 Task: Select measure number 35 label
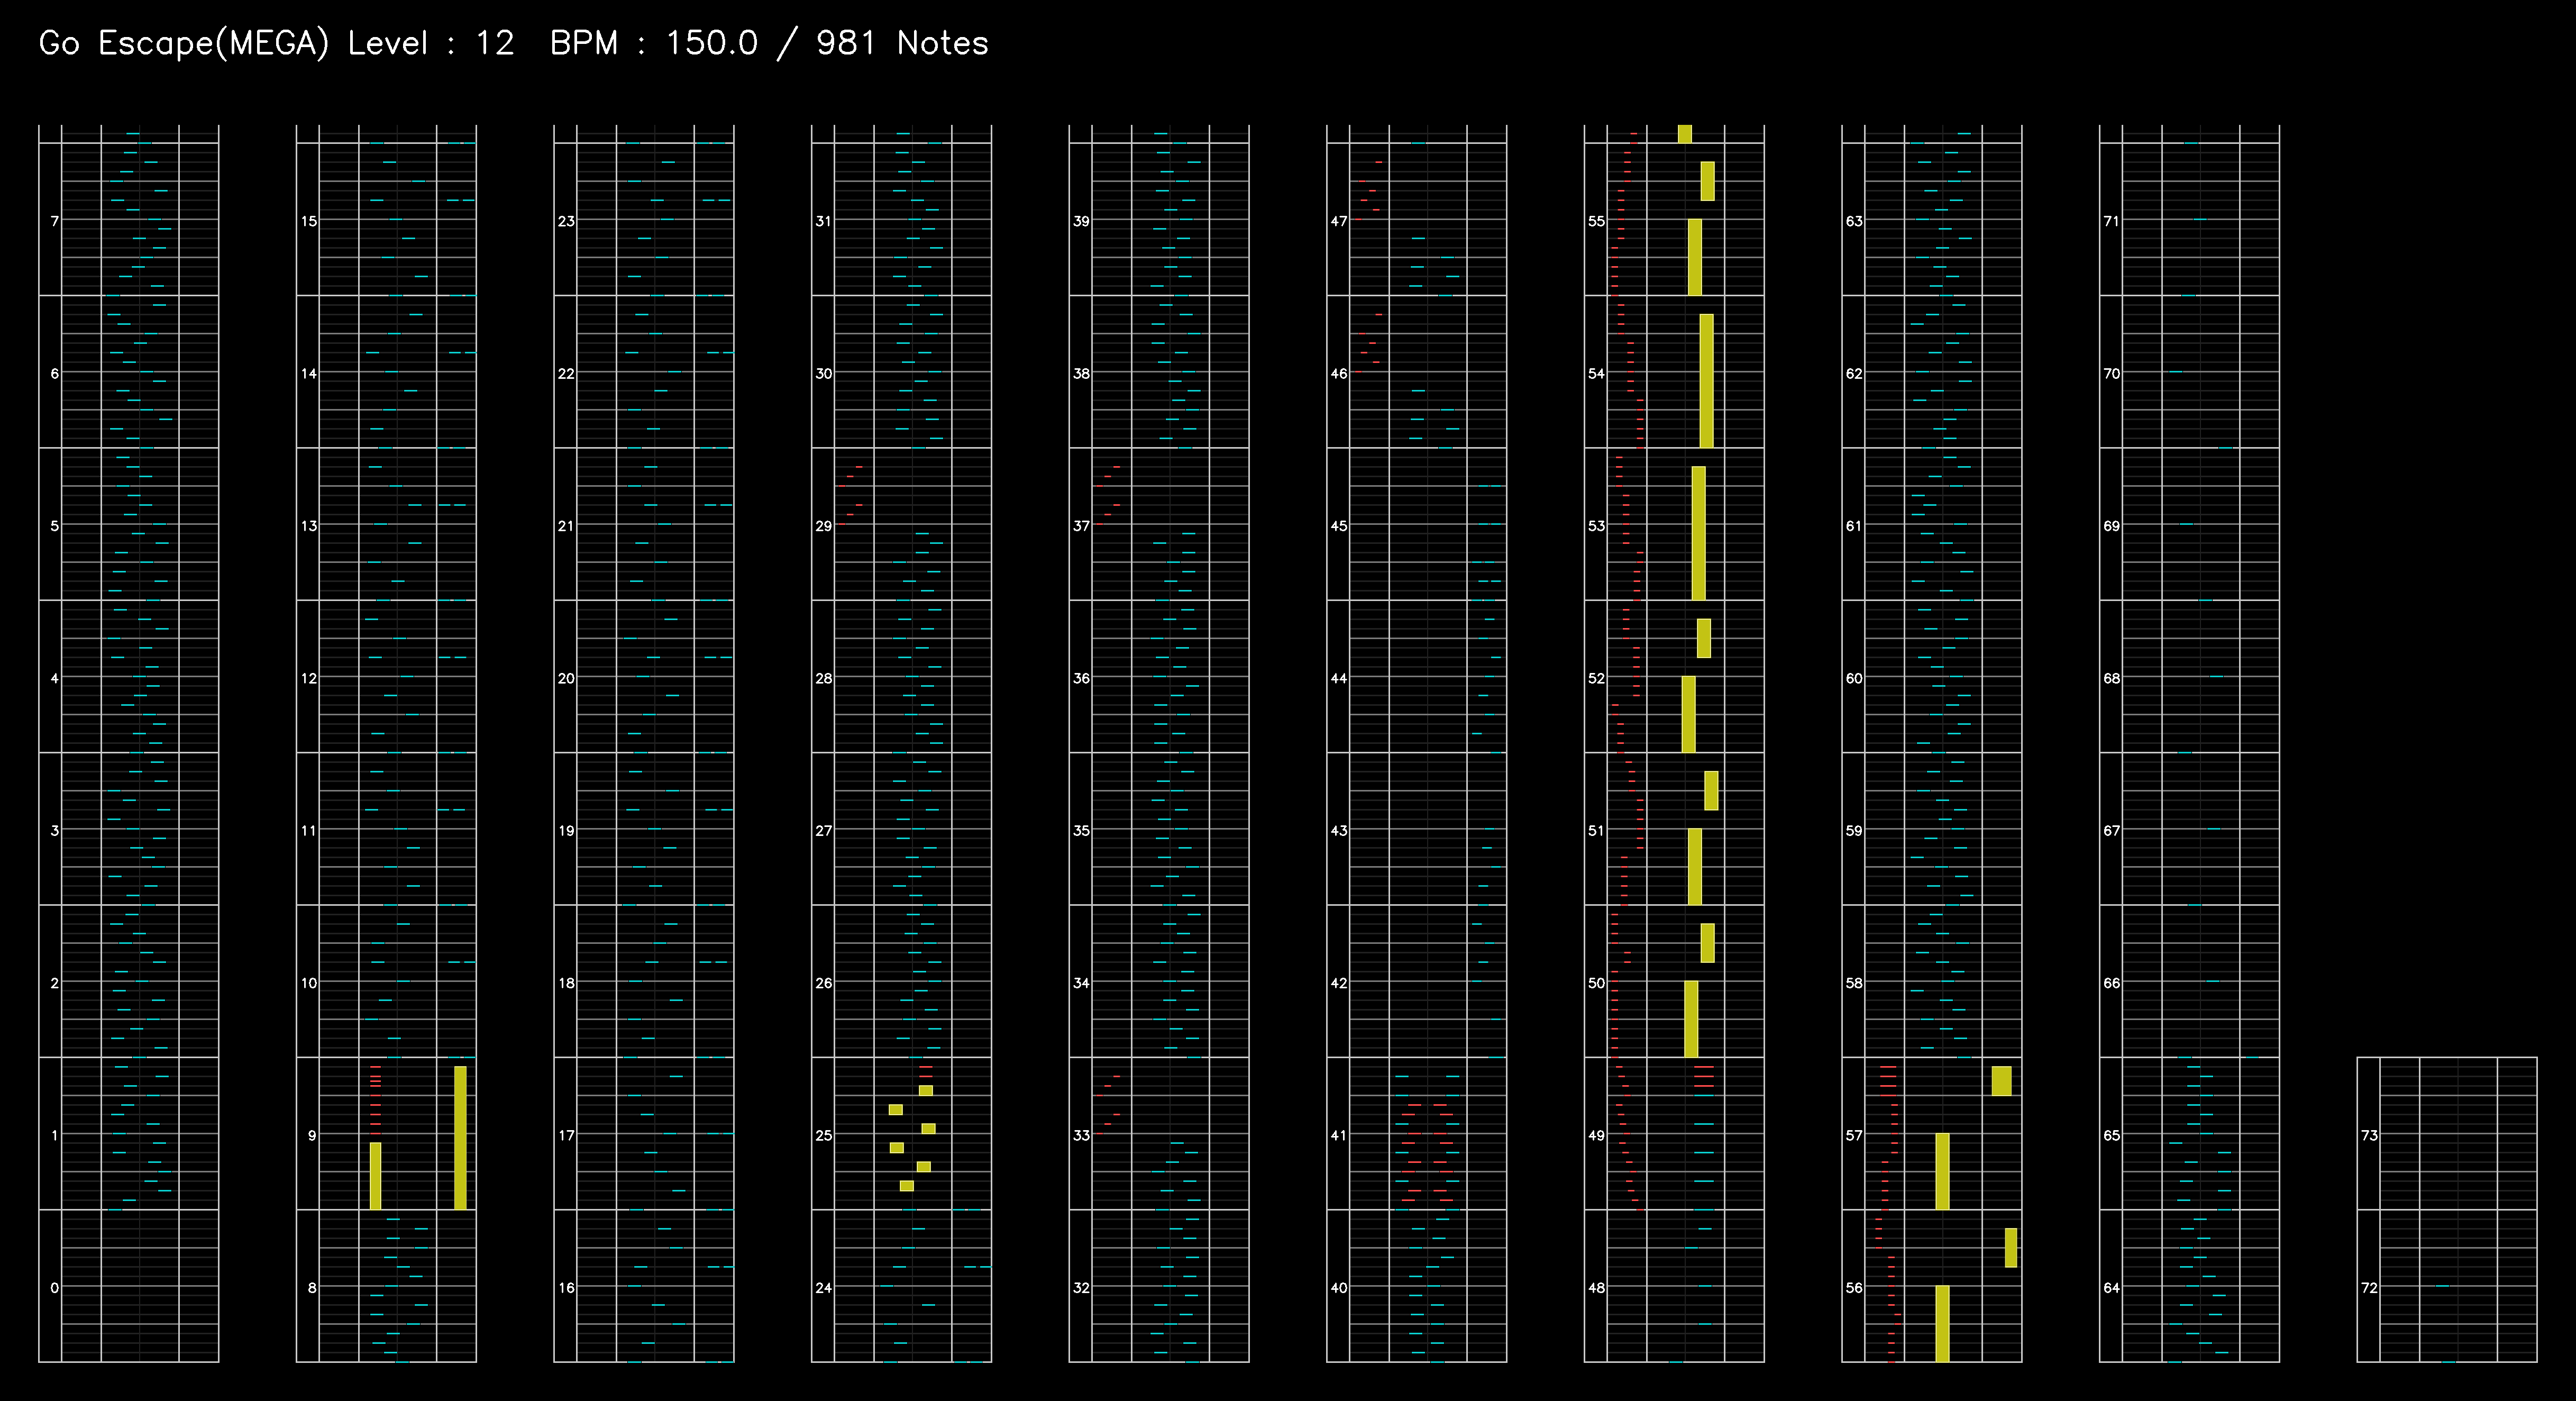[x=1081, y=830]
